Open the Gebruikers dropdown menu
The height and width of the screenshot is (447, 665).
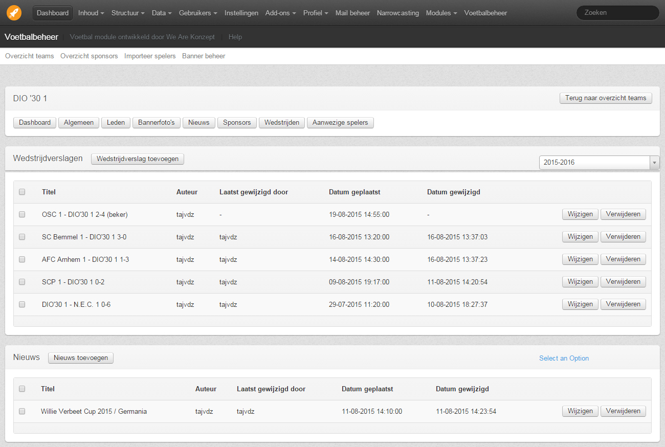198,13
